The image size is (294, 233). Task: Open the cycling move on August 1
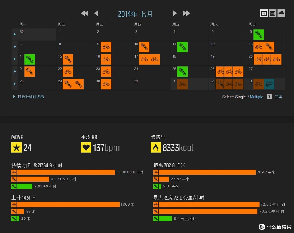point(182,84)
